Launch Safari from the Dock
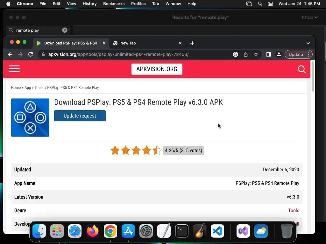This screenshot has width=326, height=244. [x=75, y=231]
